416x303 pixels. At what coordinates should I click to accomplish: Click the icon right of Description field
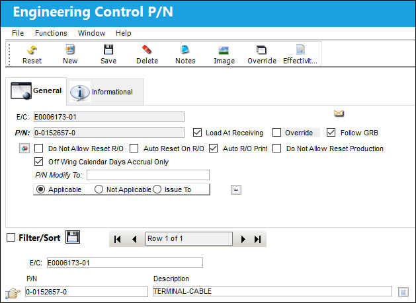point(403,292)
